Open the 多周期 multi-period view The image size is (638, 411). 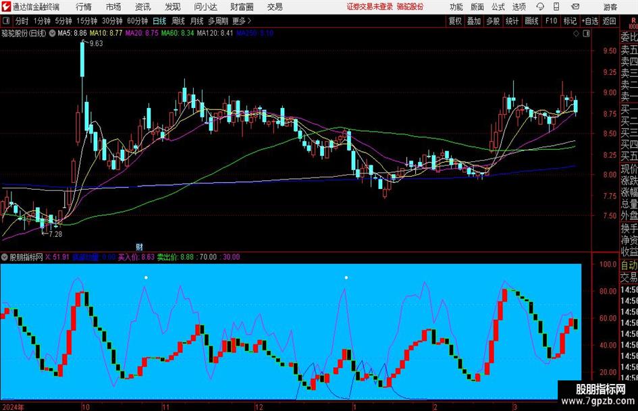218,21
